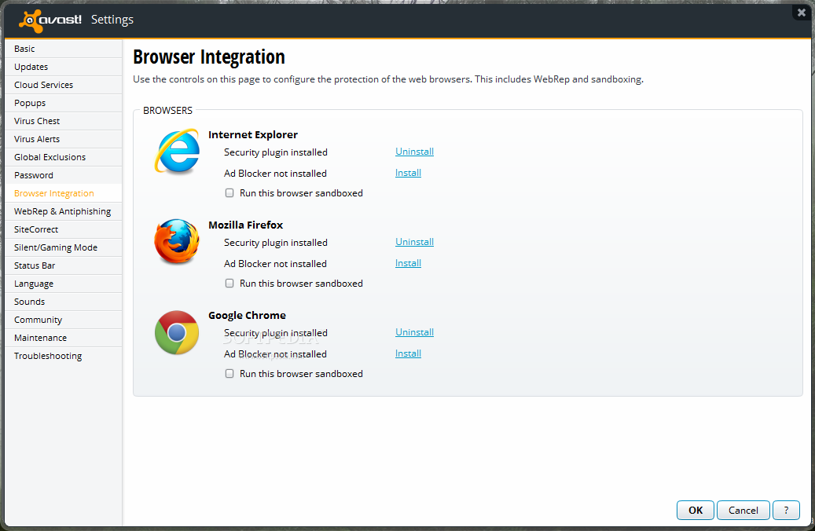Check sandboxed option for Google Chrome

[x=229, y=374]
